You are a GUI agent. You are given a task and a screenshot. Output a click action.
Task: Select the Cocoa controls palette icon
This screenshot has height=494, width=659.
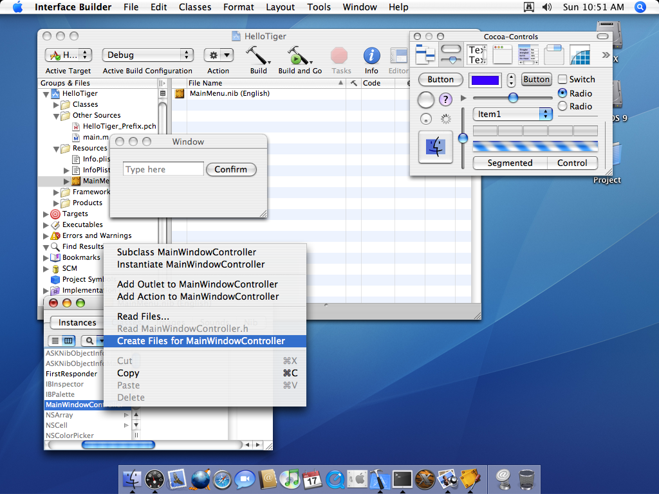tap(451, 55)
